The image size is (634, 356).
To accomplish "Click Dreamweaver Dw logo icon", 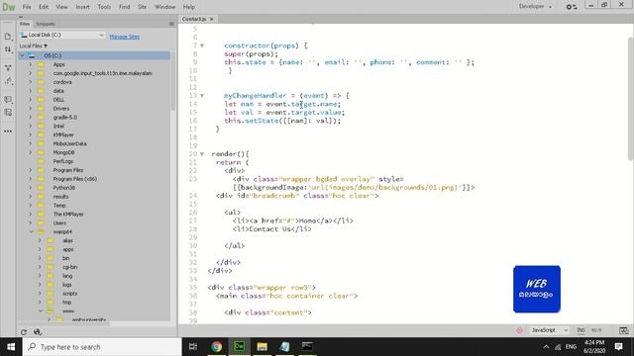I will (x=9, y=7).
